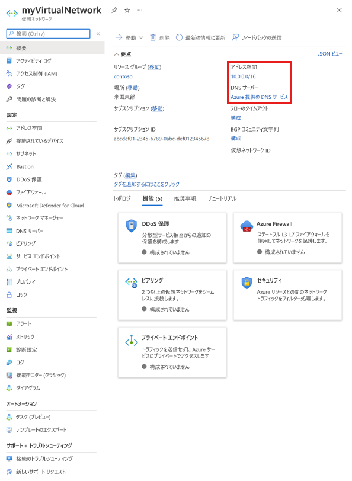The height and width of the screenshot is (481, 352).
Task: Open メトリック chart icon in sidebar
Action: (9, 337)
